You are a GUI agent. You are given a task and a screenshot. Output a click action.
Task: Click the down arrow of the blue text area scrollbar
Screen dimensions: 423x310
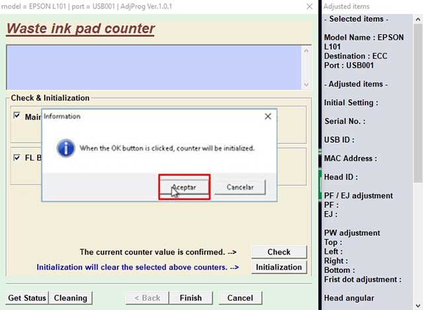[x=306, y=85]
